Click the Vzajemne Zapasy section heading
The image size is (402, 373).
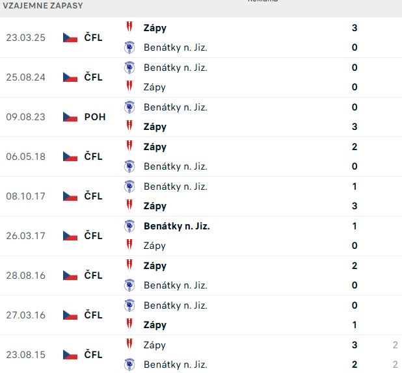click(x=42, y=5)
